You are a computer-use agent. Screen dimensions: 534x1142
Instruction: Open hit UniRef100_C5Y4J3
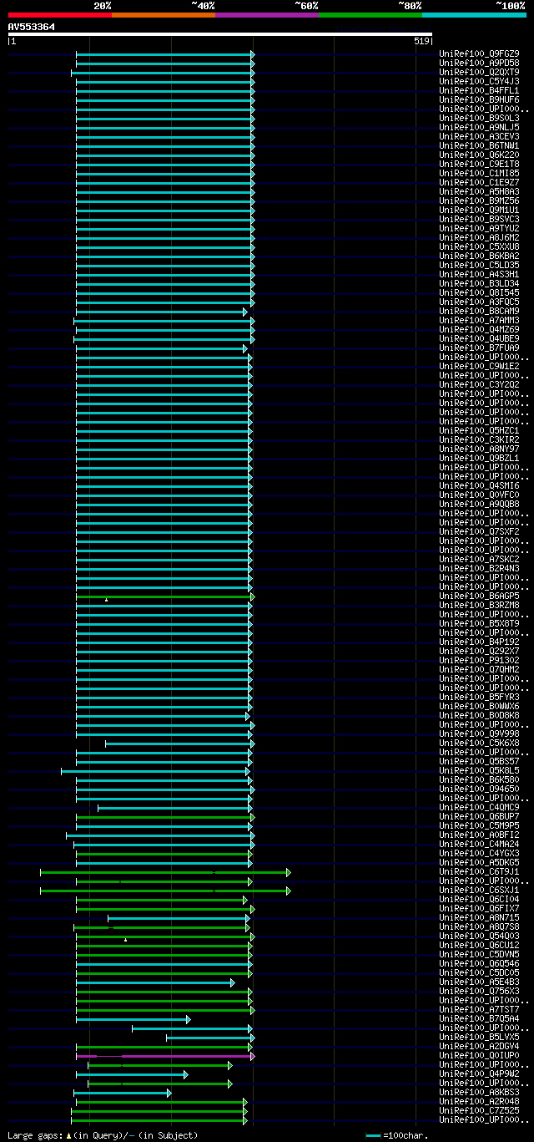click(x=479, y=81)
